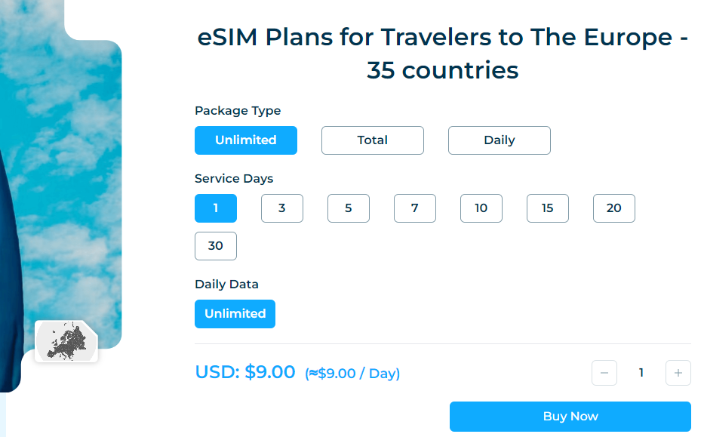
Task: Choose 15 service days
Action: point(548,208)
